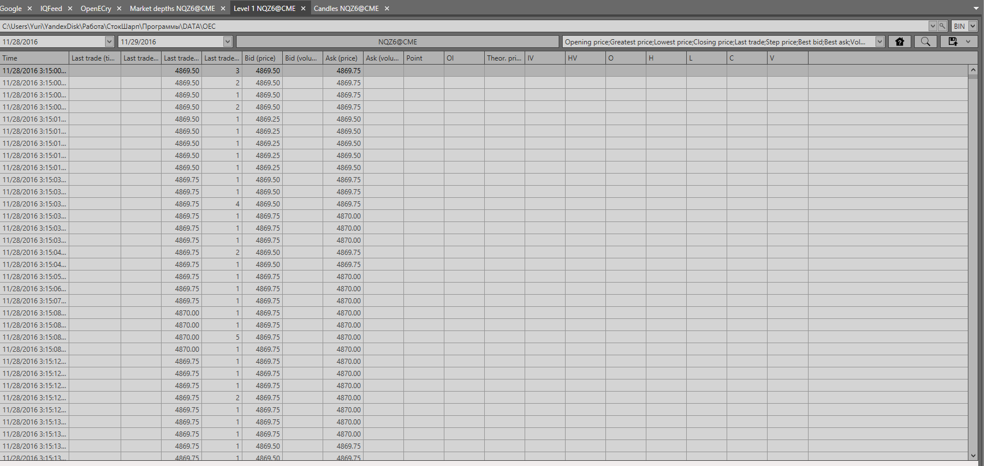The width and height of the screenshot is (984, 466).
Task: Click the save/export floppy disk icon
Action: coord(953,42)
